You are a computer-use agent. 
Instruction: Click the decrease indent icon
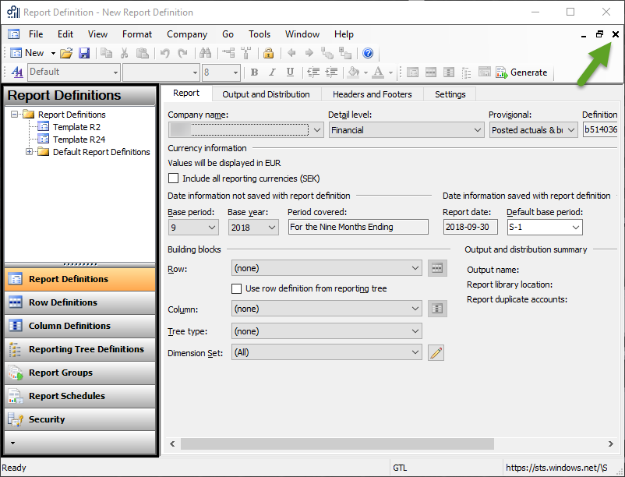313,72
